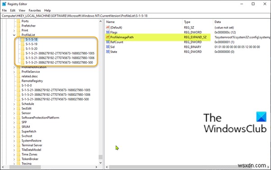
Task: Click the ProfileService folder icon
Action: [19, 72]
